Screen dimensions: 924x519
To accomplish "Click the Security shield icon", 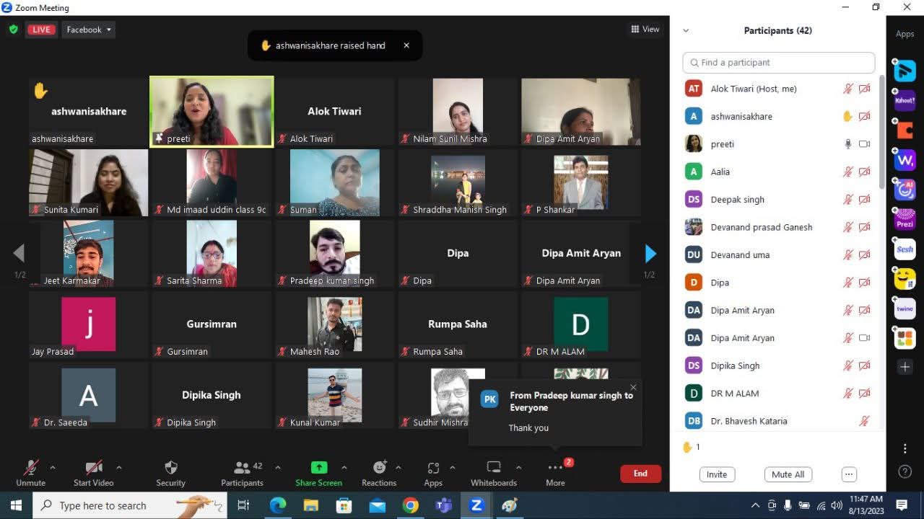I will (170, 468).
